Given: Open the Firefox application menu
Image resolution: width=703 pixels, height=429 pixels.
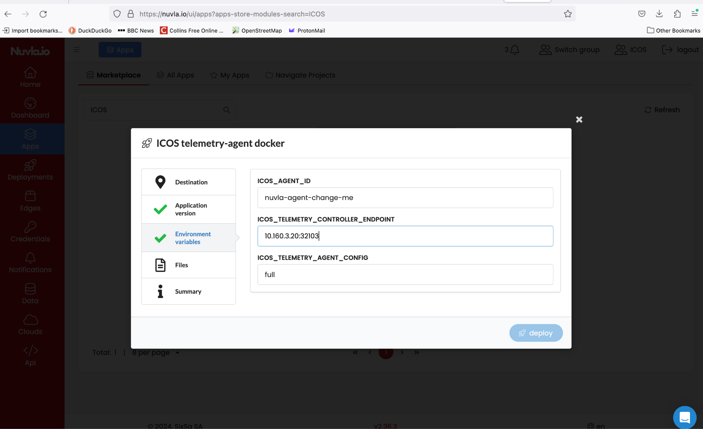Looking at the screenshot, I should 694,13.
